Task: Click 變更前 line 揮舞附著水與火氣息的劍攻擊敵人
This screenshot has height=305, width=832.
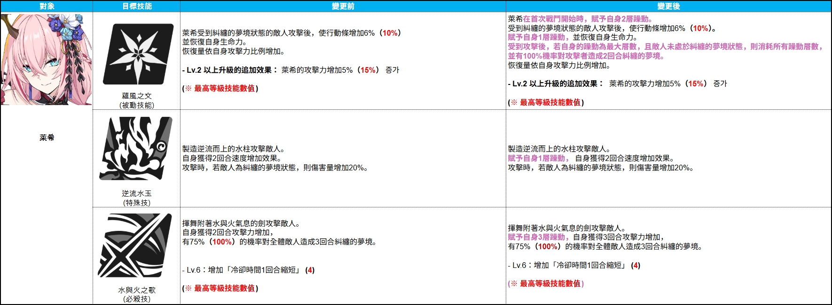Action: click(241, 223)
